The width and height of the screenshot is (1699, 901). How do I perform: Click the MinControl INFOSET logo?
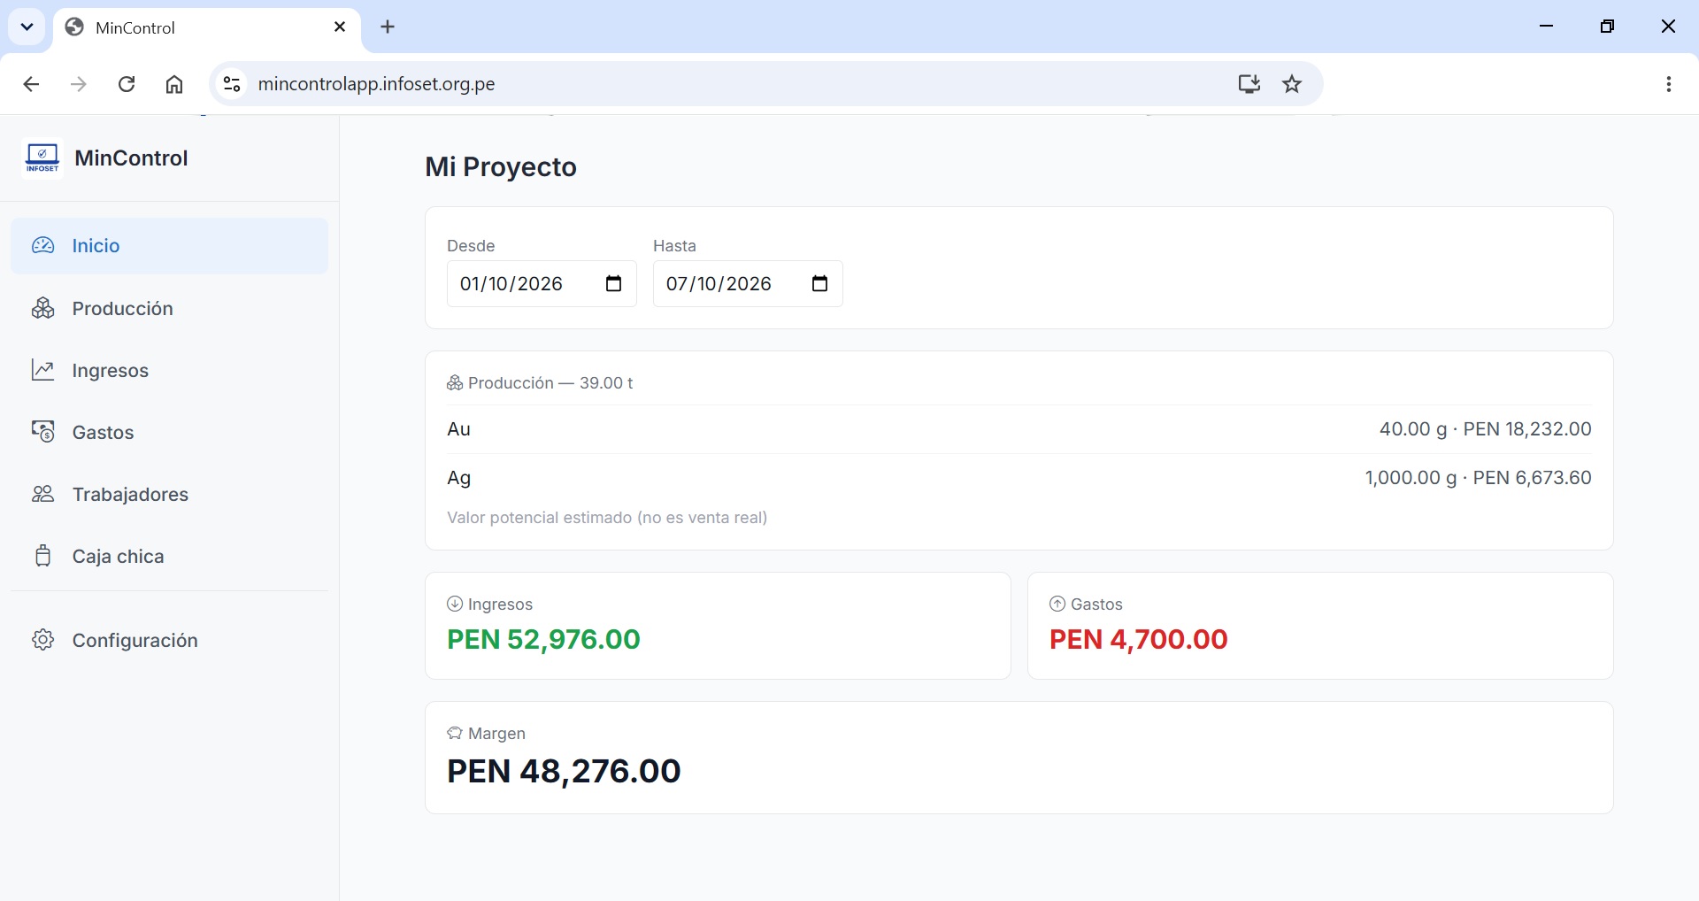[x=42, y=158]
